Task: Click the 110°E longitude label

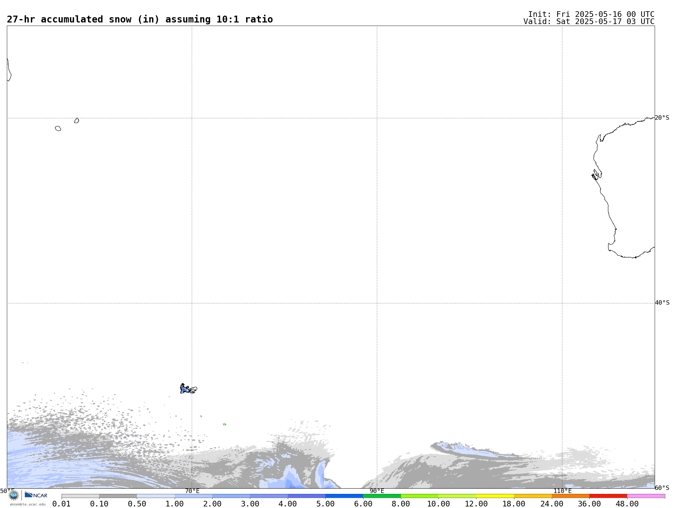Action: (x=562, y=491)
